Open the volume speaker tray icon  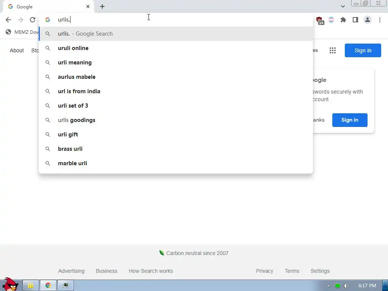346,286
